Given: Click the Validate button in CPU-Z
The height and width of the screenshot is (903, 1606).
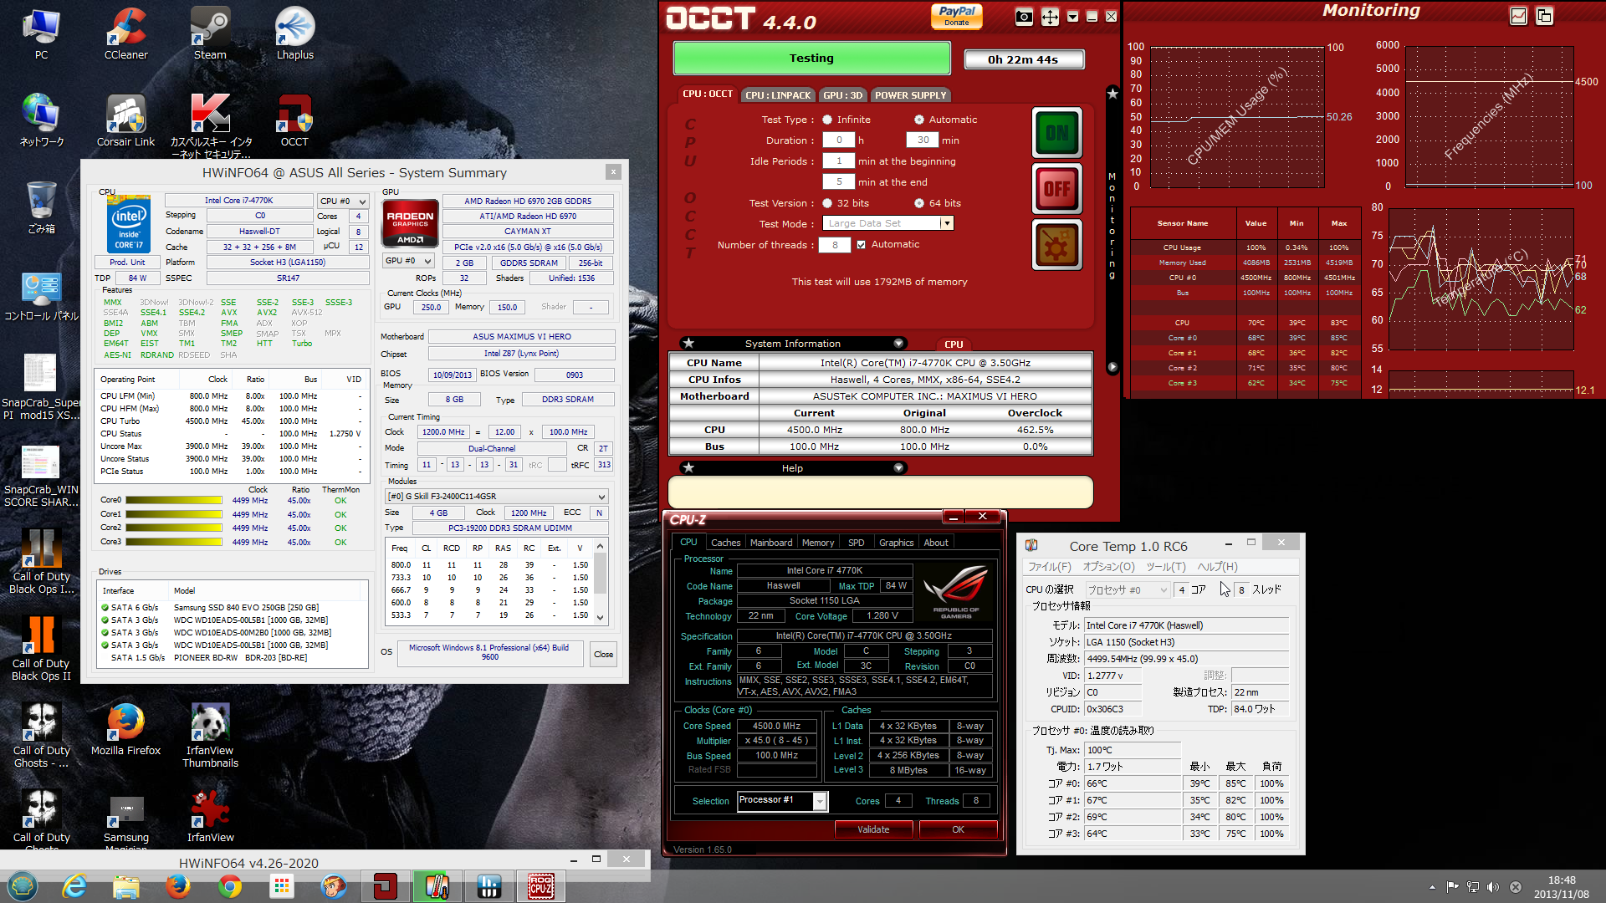Looking at the screenshot, I should 873,829.
